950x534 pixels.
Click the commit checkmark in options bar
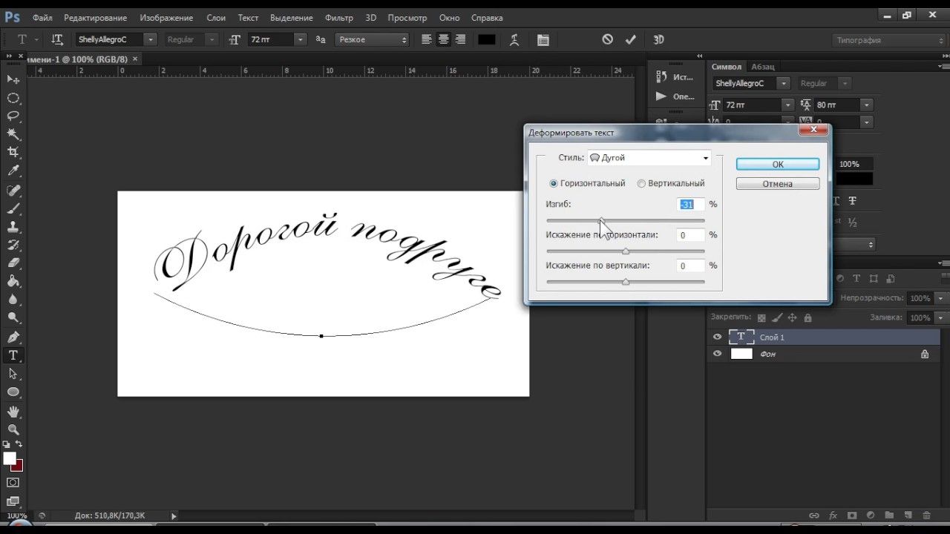point(631,39)
